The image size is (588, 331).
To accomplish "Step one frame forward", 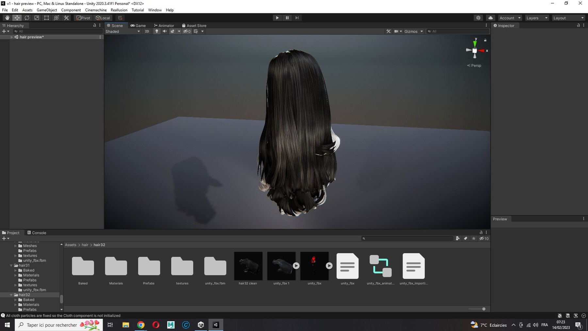I will tap(297, 18).
